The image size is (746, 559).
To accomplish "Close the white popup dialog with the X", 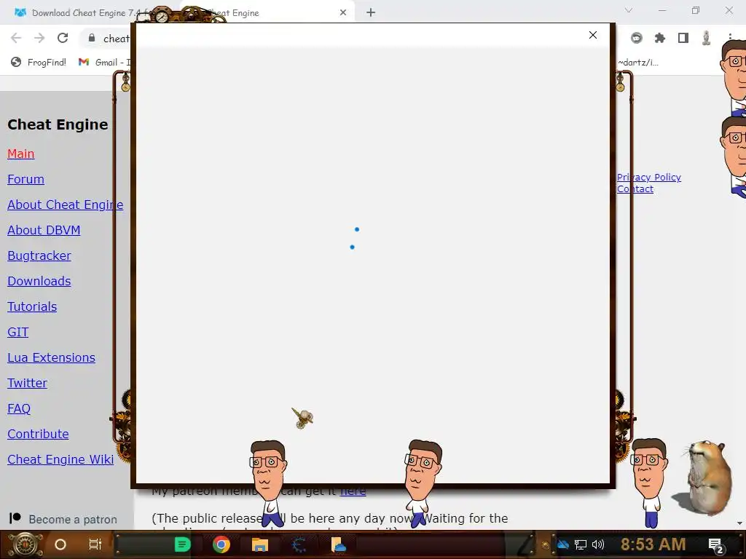I will point(592,35).
